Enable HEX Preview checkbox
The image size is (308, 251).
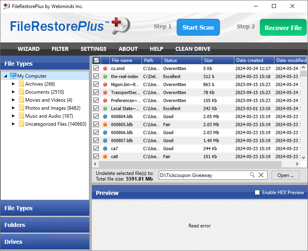(257, 193)
